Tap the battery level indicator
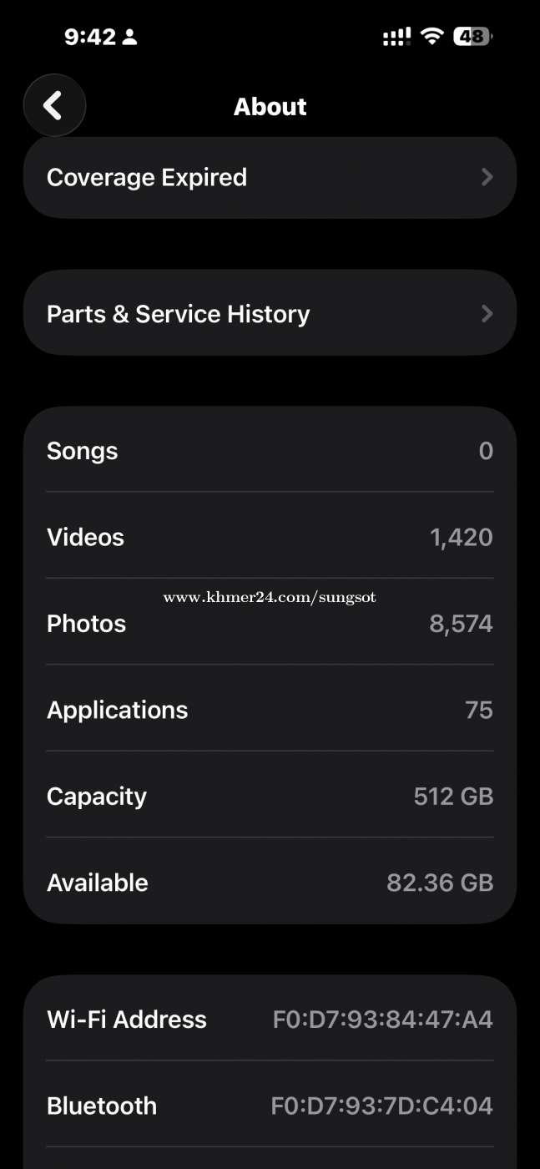This screenshot has height=1169, width=540. (472, 36)
